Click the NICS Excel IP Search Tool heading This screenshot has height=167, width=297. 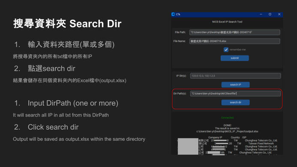(227, 22)
